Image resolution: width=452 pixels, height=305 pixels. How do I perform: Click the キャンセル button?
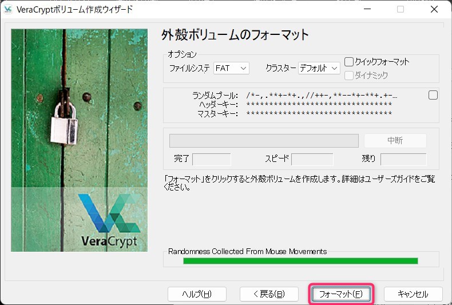pyautogui.click(x=413, y=294)
